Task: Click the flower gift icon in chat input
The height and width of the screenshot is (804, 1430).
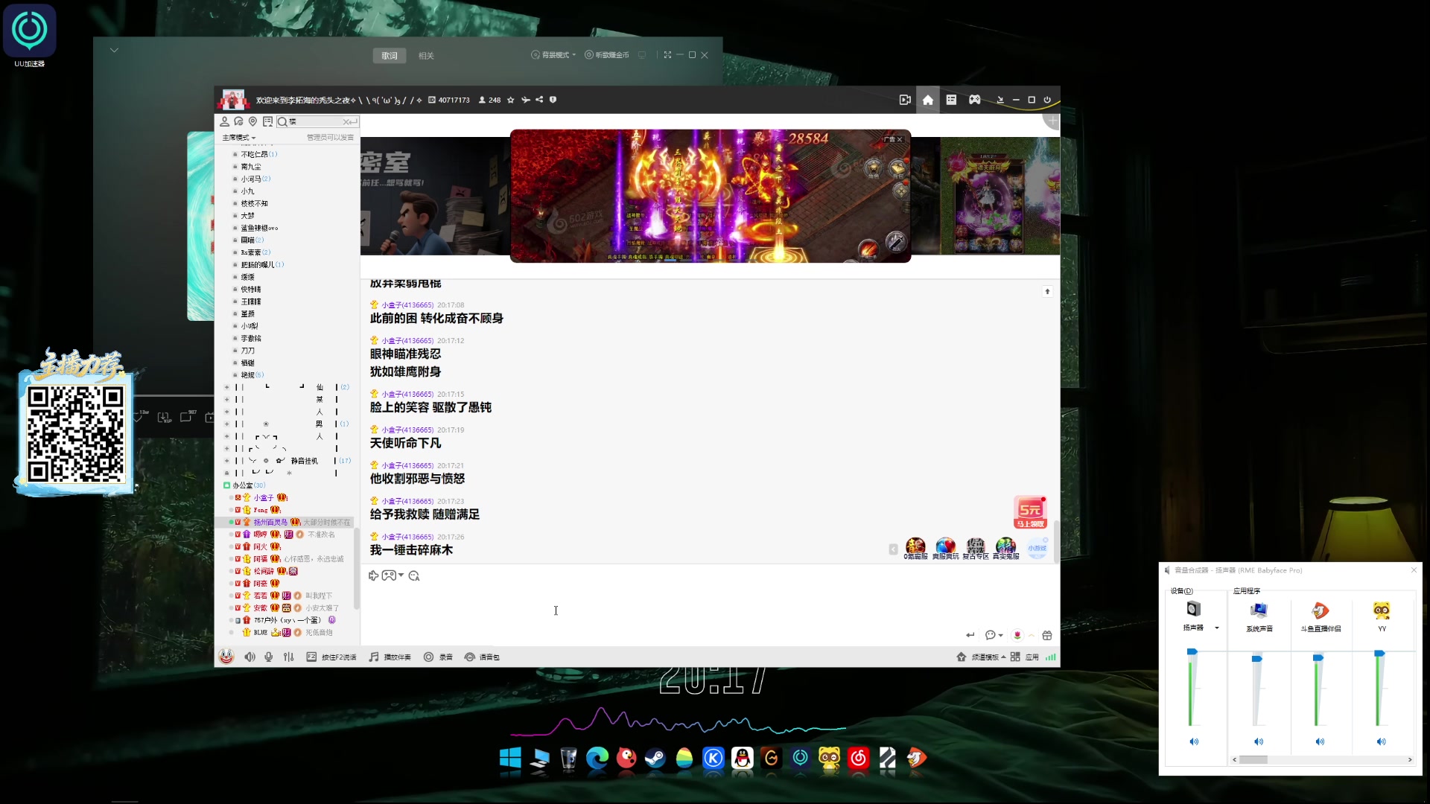Action: click(x=1017, y=635)
